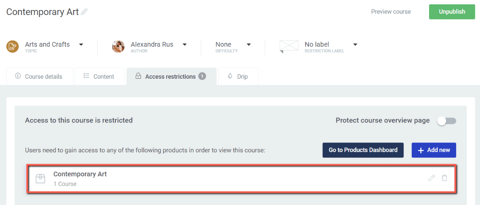Delete the Contemporary Art product
The image size is (480, 205).
445,178
